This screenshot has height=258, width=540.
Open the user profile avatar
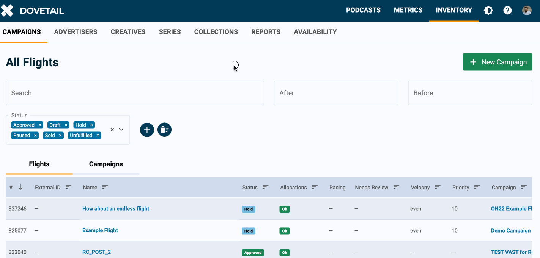527,11
